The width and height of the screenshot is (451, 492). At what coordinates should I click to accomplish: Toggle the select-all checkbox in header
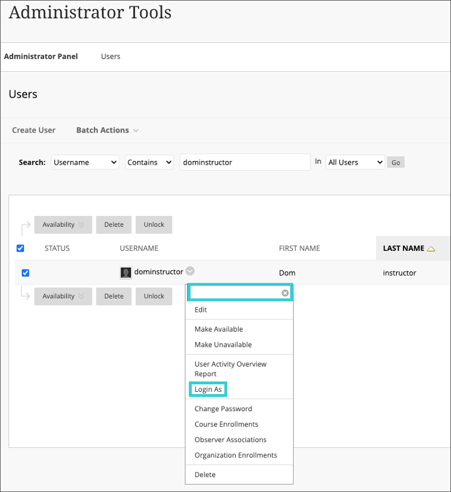point(20,248)
